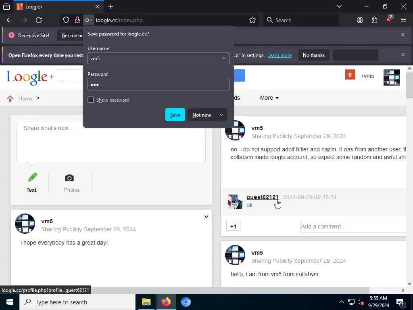Expand the More menu in the navigation bar
The image size is (413, 310).
click(x=269, y=98)
